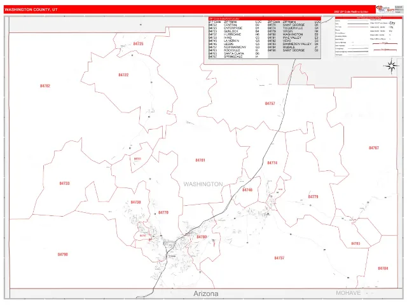The width and height of the screenshot is (407, 305).
Task: Select map ZIP label 84774
Action: [272, 163]
